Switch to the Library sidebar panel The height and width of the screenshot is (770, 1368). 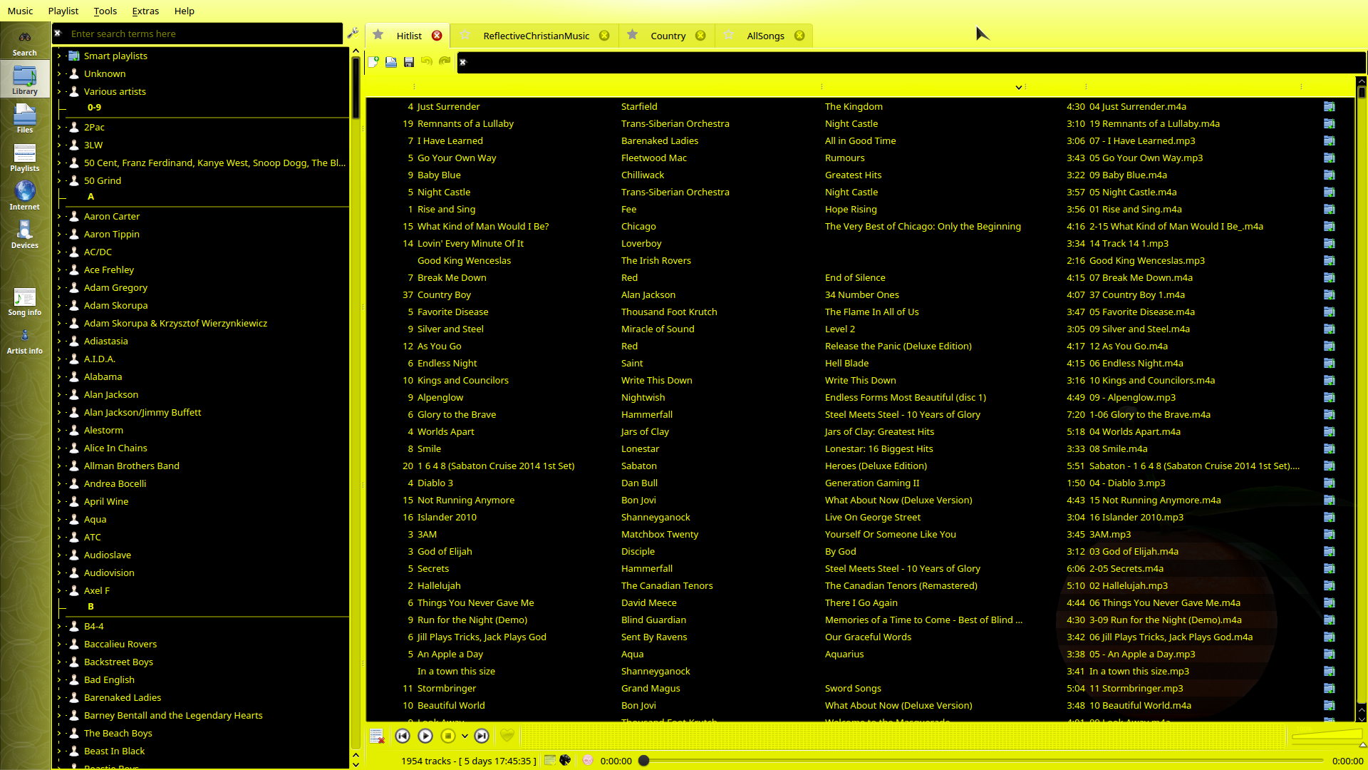point(24,80)
